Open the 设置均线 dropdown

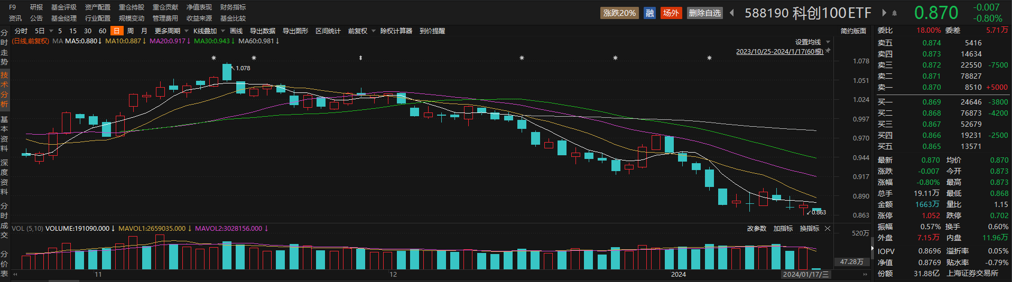(812, 42)
